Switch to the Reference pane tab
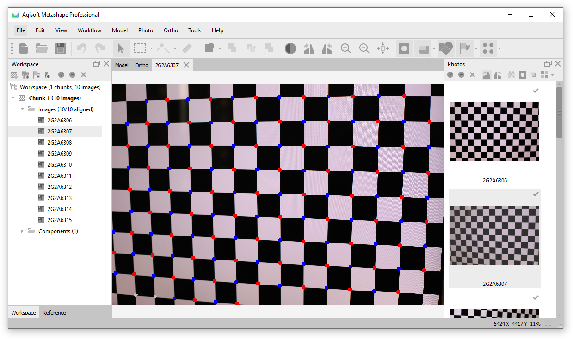Viewport: 573px width, 339px height. pyautogui.click(x=54, y=313)
